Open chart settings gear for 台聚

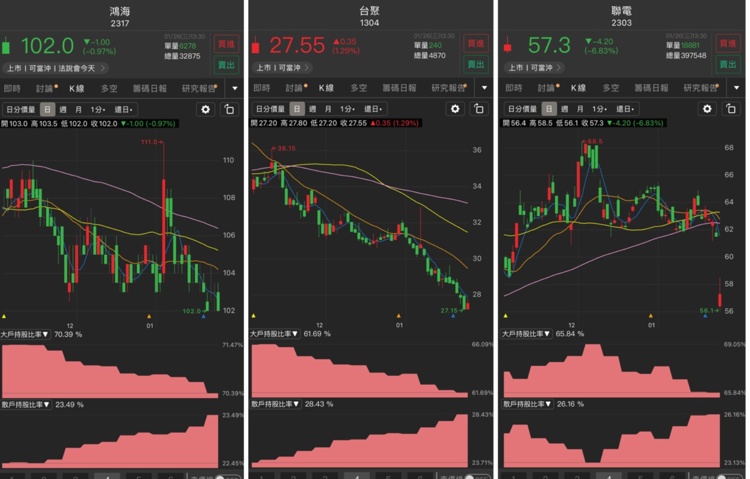[456, 109]
